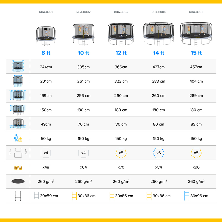Click the blue hexagon x6 legs icon
This screenshot has height=222, width=222.
(x=158, y=153)
